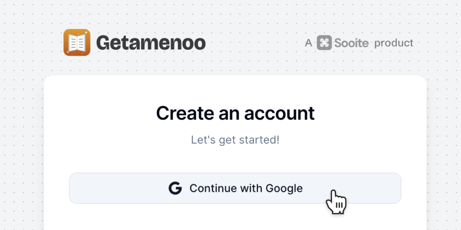This screenshot has height=230, width=461.
Task: Click the Sooite clover icon
Action: click(325, 43)
